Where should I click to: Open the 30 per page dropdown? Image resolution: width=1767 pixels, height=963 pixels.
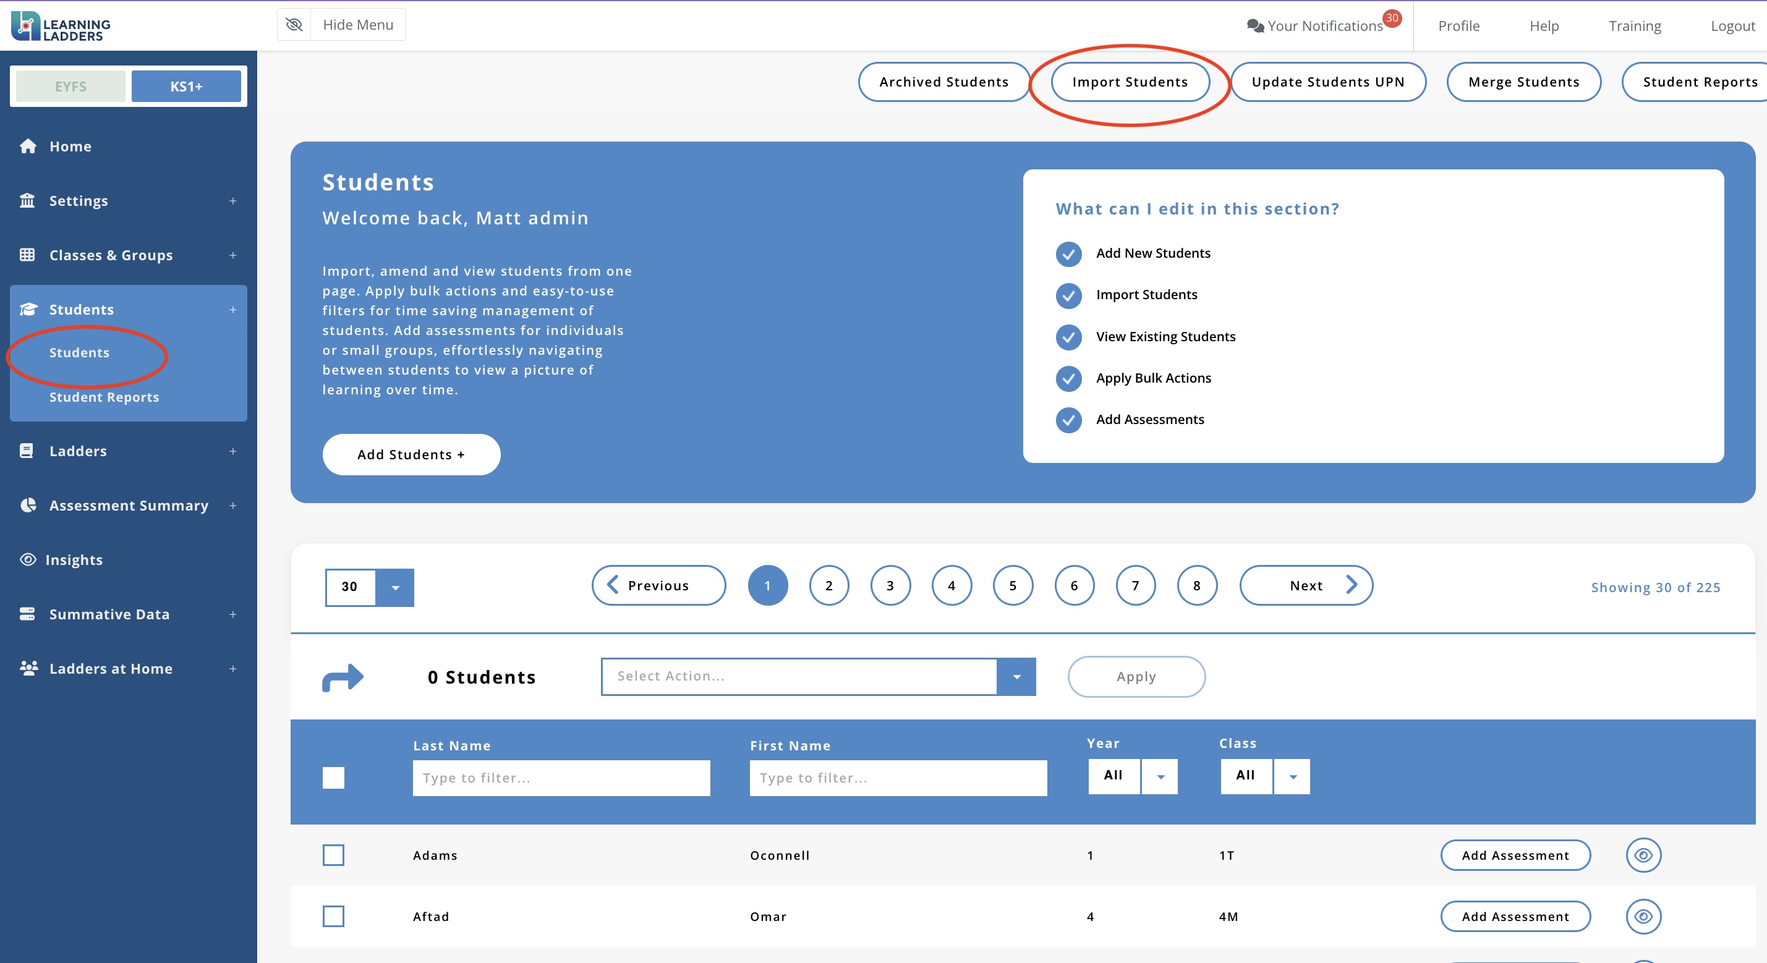coord(395,587)
